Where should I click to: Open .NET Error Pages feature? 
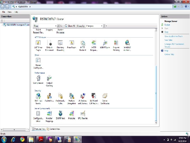[38, 46]
